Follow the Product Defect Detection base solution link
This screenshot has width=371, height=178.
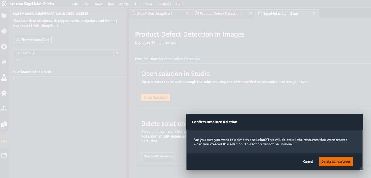tap(179, 59)
